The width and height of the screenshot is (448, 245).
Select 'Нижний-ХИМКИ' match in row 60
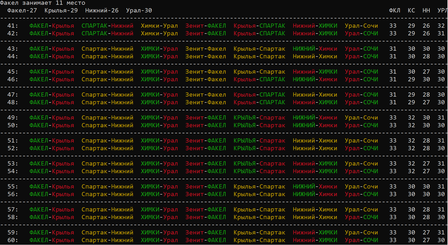pos(315,240)
